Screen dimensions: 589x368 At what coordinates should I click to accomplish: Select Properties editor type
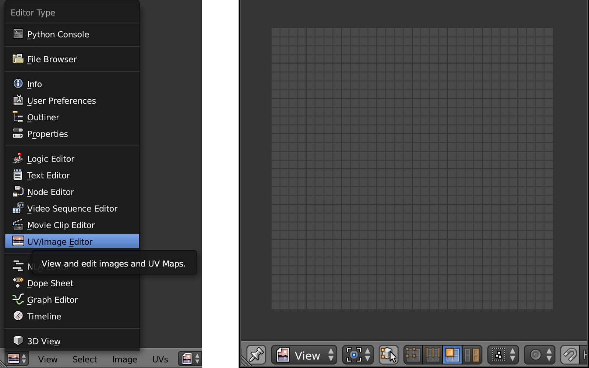click(x=72, y=134)
